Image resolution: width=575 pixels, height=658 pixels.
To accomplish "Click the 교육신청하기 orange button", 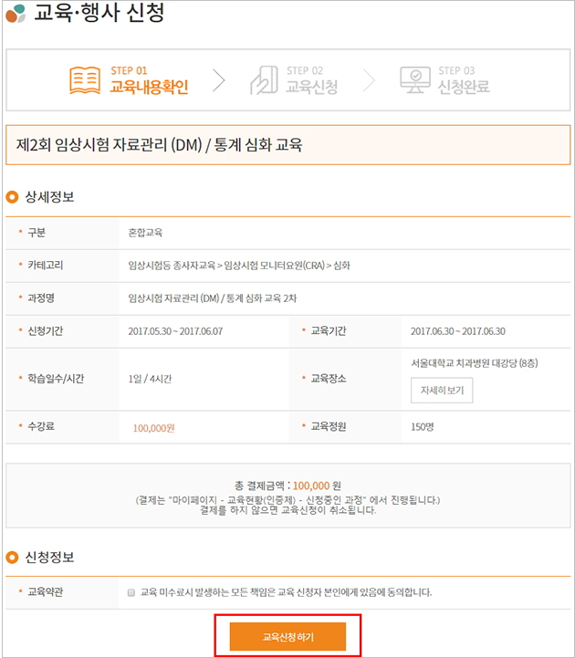I will pyautogui.click(x=287, y=637).
